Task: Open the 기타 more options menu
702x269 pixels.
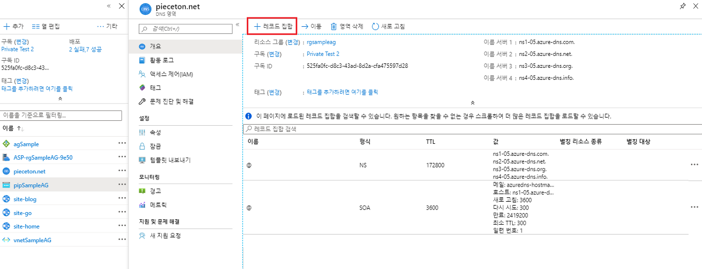Action: [107, 26]
